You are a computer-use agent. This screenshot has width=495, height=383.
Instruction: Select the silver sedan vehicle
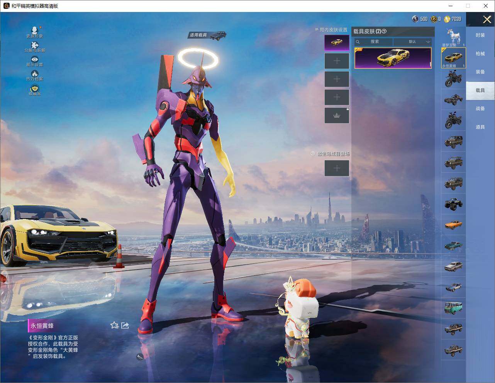pos(454,266)
